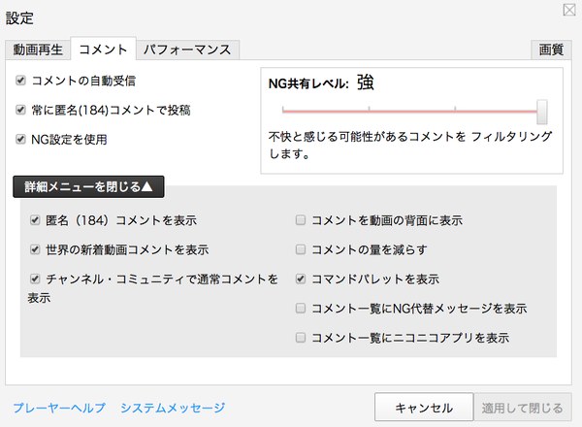
Task: Toggle 世界の新着動画コメントを表示 checkbox
Action: click(35, 249)
